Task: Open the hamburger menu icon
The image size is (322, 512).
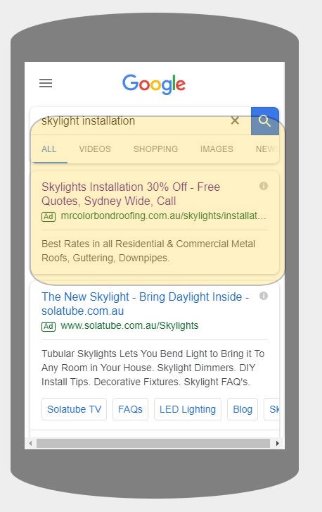Action: point(46,83)
